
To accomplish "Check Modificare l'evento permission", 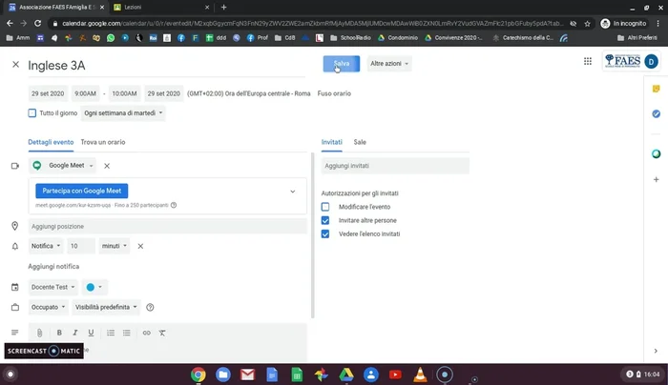I will tap(325, 207).
